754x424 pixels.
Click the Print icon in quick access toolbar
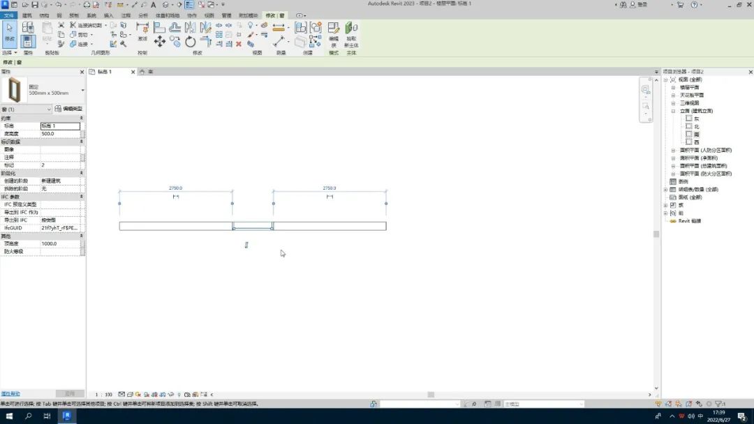point(87,5)
